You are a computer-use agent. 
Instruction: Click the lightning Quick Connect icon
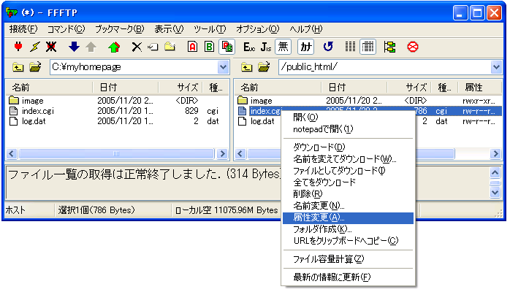click(34, 47)
